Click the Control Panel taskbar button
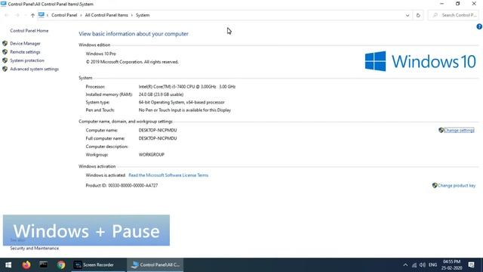Image resolution: width=483 pixels, height=272 pixels. tap(155, 265)
